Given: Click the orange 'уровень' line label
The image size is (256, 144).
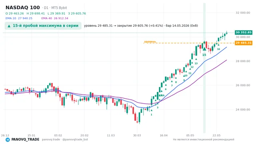Looking at the screenshot, I should (150, 42).
